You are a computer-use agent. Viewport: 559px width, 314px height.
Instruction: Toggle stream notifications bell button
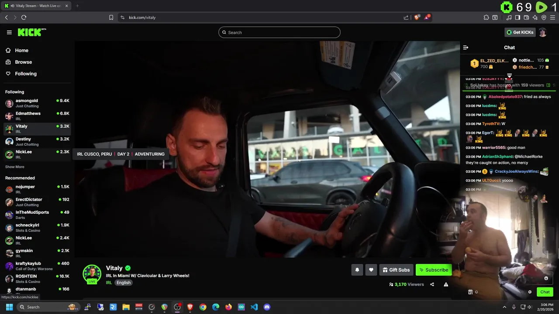pos(357,270)
